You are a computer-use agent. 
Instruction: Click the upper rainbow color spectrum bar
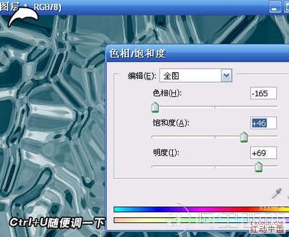tap(201, 209)
